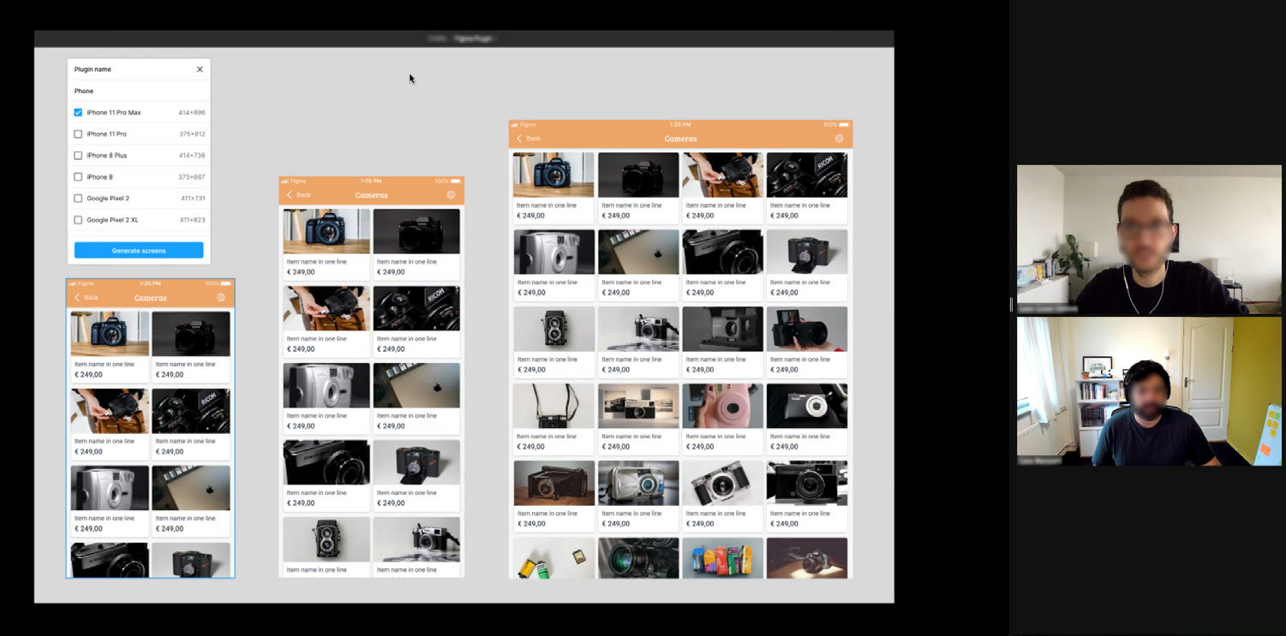Click the bottom participant video tile with the yellow wall
This screenshot has width=1286, height=636.
[1149, 392]
